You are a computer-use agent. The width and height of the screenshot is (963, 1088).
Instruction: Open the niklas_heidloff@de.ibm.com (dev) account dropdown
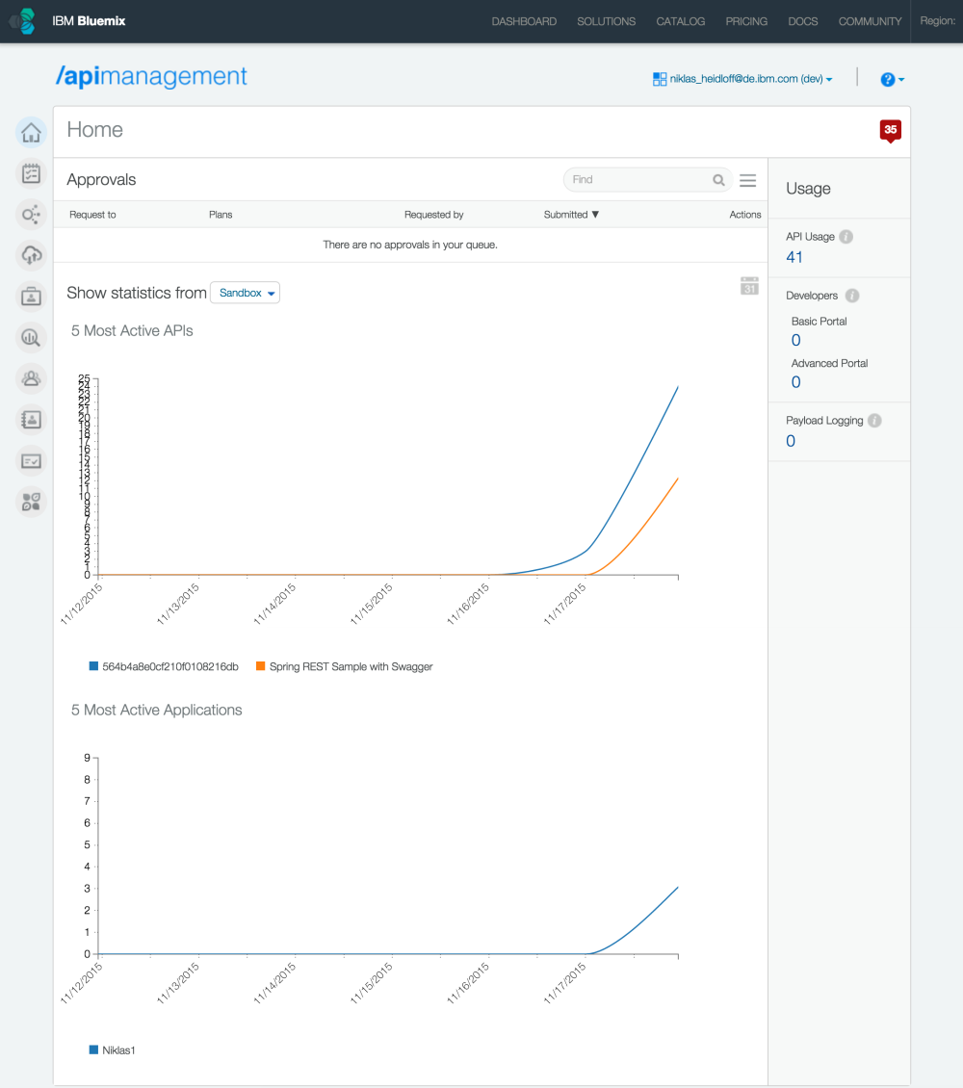pyautogui.click(x=742, y=79)
